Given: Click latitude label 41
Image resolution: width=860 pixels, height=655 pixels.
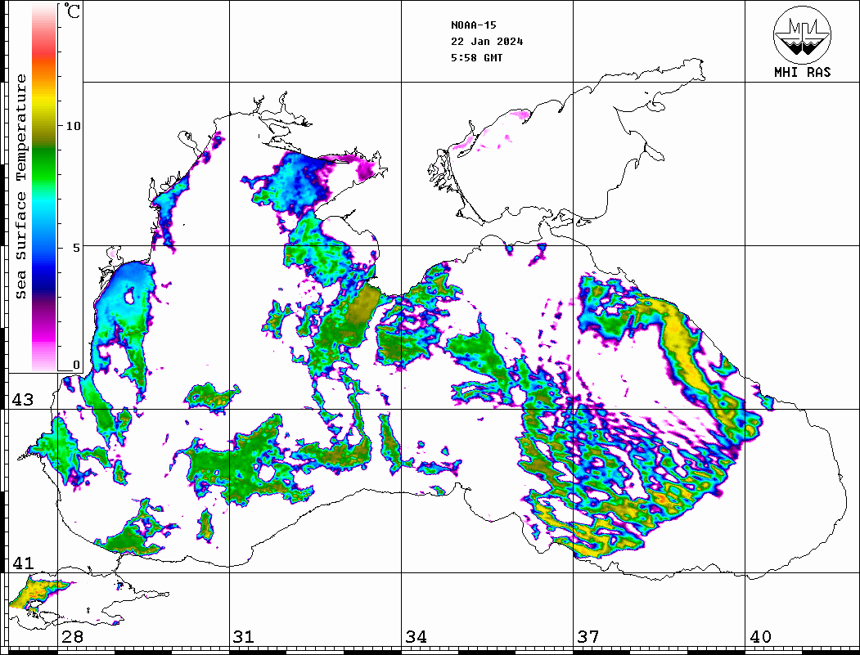Looking at the screenshot, I should click(23, 563).
